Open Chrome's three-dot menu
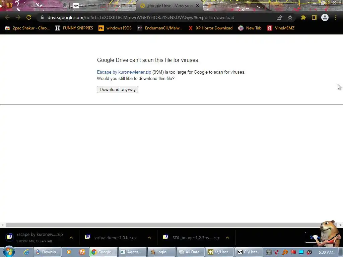Viewport: 343px width, 257px height. (x=336, y=17)
